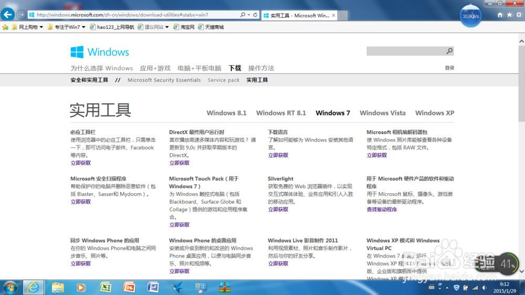Viewport: 525px width, 295px height.
Task: Close the 实用工具 browser tab
Action: pyautogui.click(x=333, y=15)
